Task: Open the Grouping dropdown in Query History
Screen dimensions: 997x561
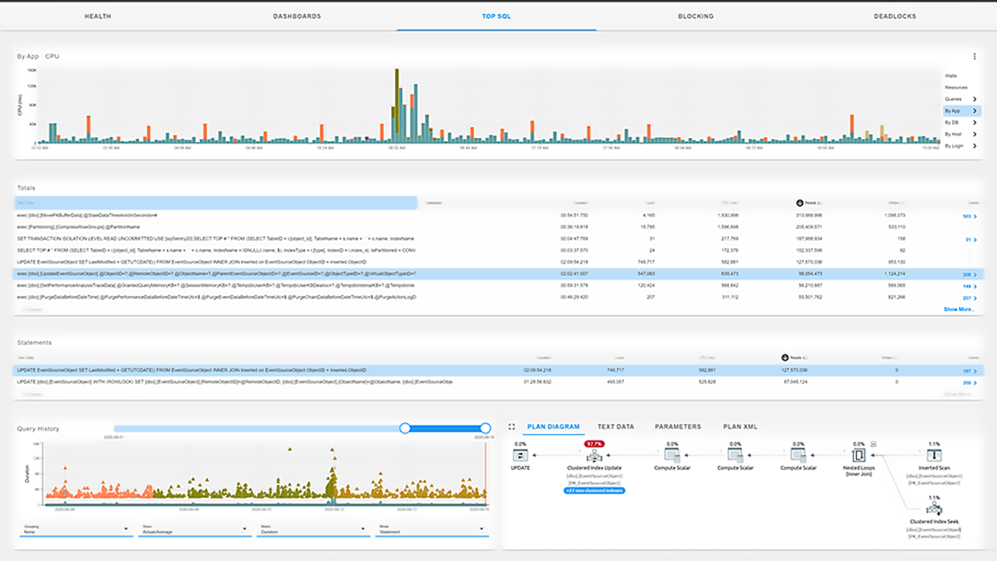Action: click(75, 529)
